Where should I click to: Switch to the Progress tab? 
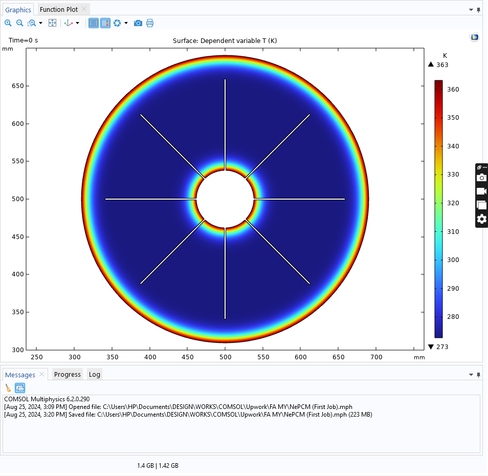coord(68,374)
